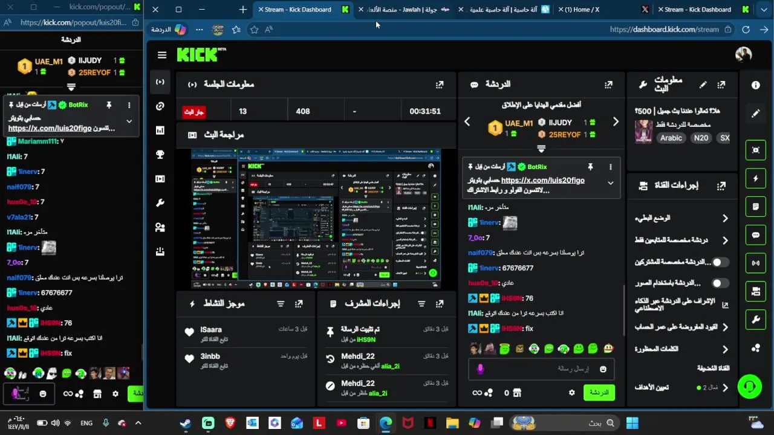Viewport: 774px width, 435px height.
Task: Click in dashboard chat message input
Action: tap(541, 369)
